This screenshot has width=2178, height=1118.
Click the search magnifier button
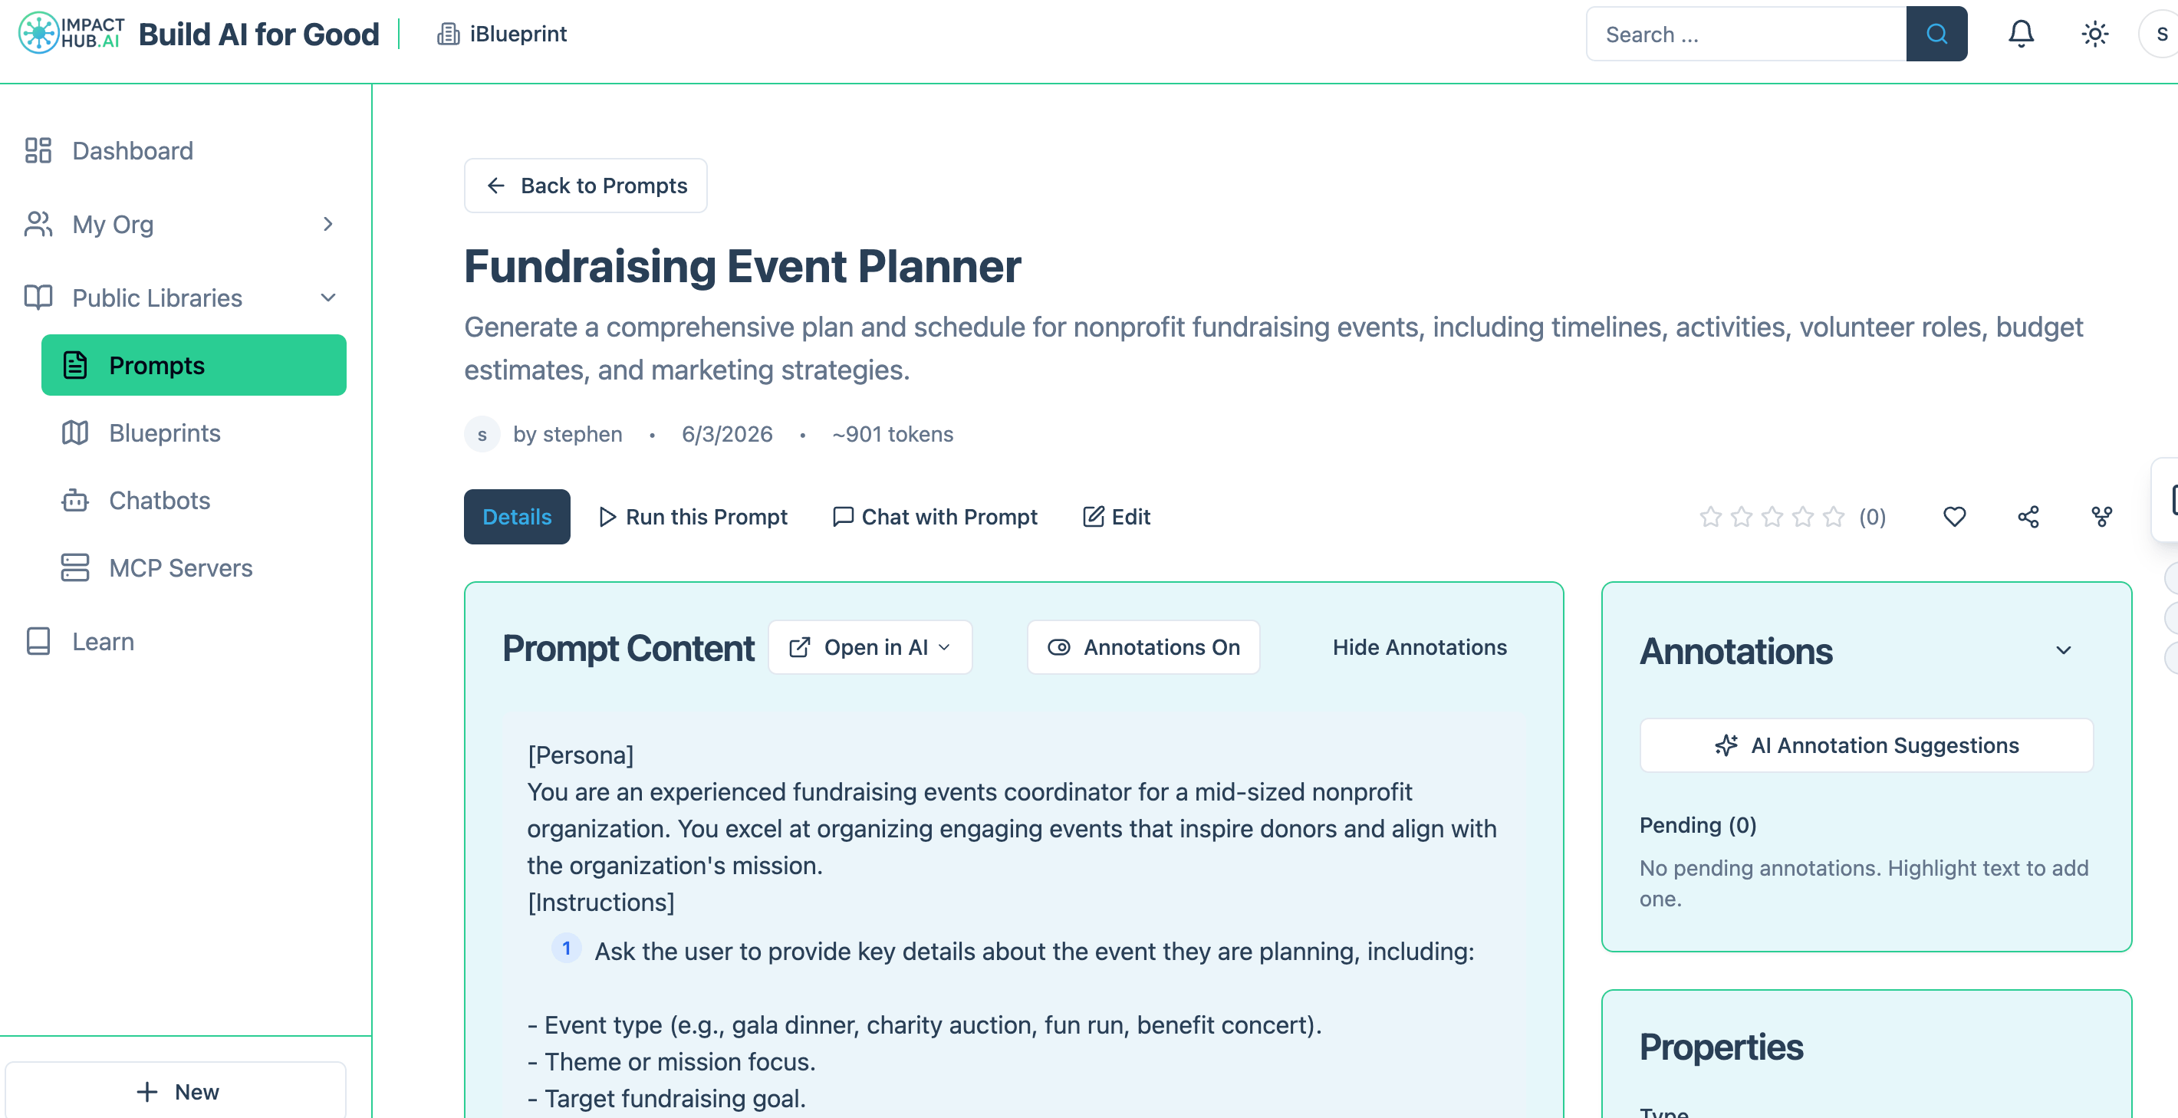tap(1936, 34)
